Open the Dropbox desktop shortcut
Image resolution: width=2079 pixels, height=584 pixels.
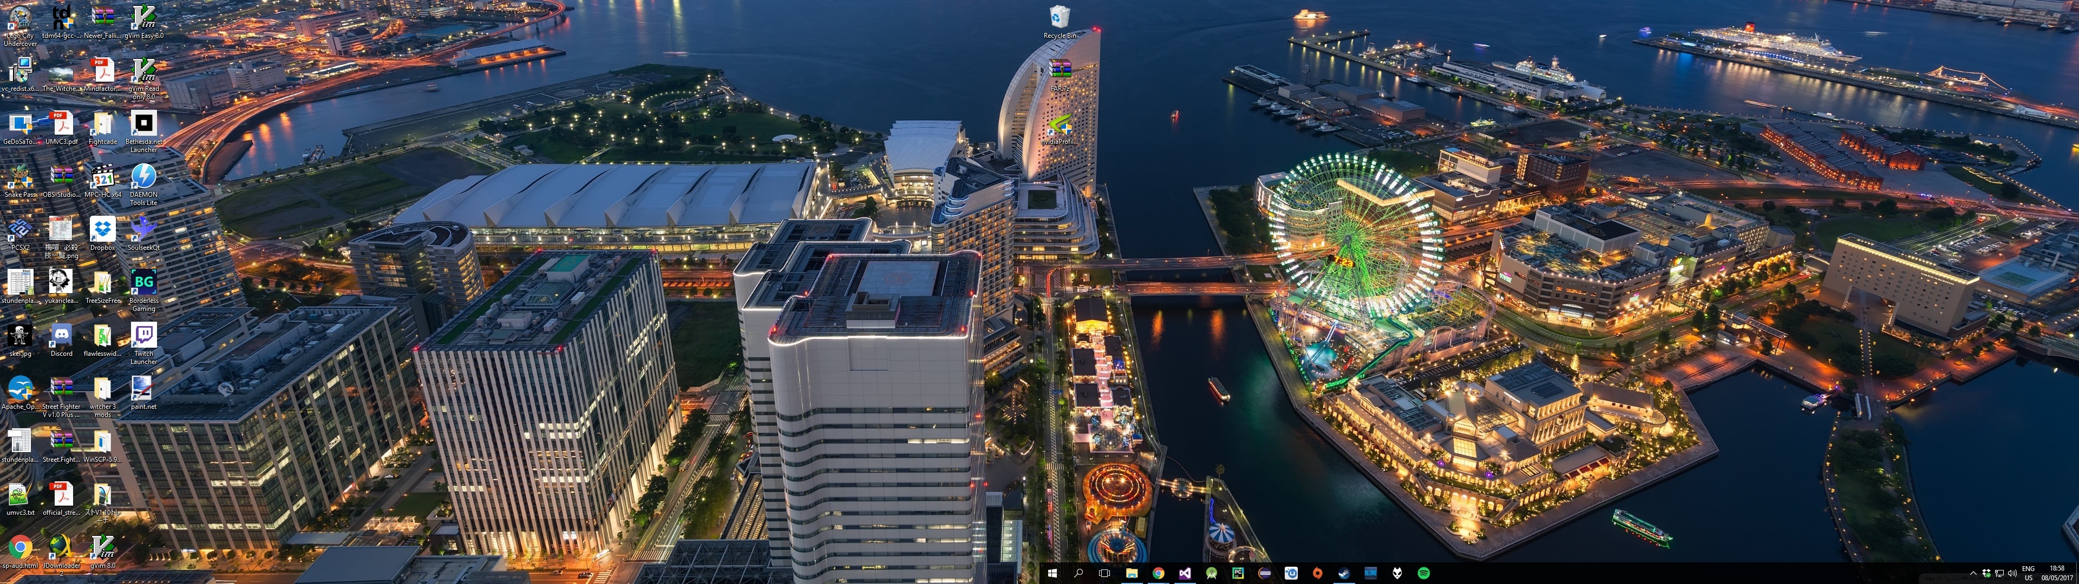[x=102, y=230]
